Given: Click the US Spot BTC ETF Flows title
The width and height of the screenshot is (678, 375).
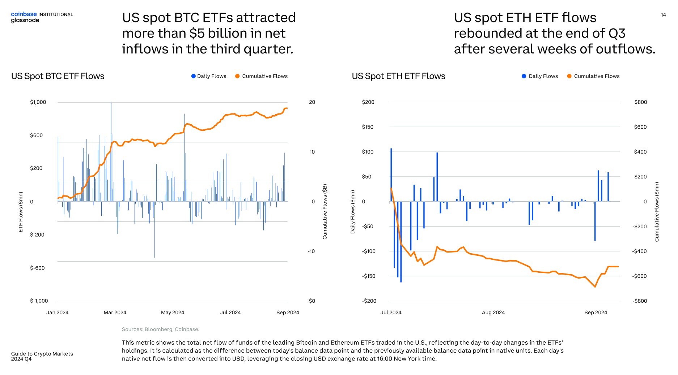Looking at the screenshot, I should pos(58,76).
